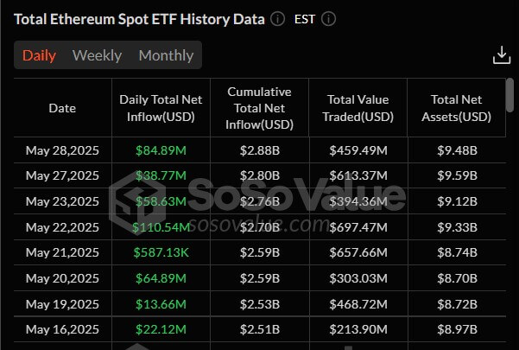The image size is (519, 350).
Task: Select the May 22,2025 date cell
Action: click(62, 227)
